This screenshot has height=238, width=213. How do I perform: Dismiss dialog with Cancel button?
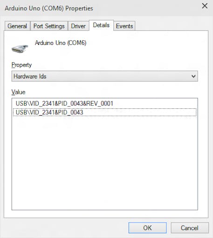[x=190, y=228]
